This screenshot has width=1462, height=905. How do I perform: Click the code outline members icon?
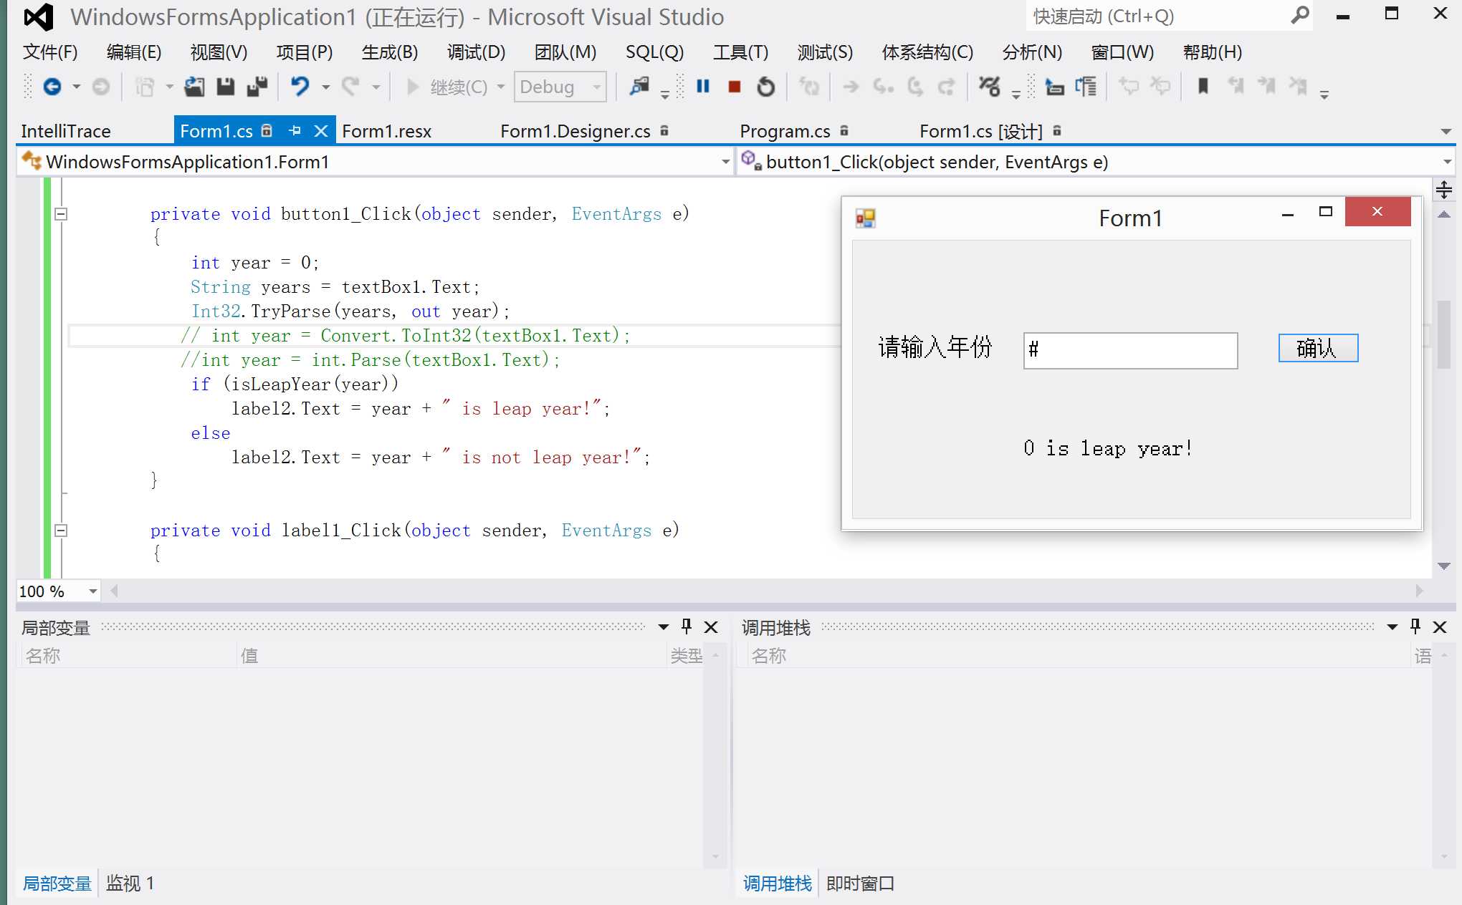click(1086, 87)
